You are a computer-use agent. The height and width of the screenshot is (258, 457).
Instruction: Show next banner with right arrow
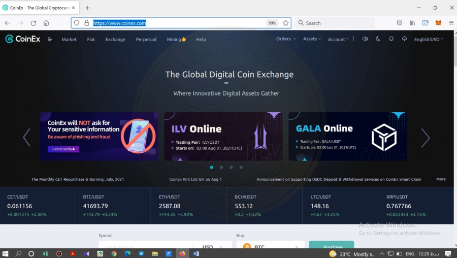pyautogui.click(x=425, y=138)
